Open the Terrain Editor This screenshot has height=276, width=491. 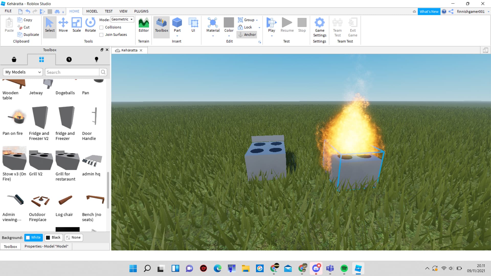pyautogui.click(x=144, y=25)
